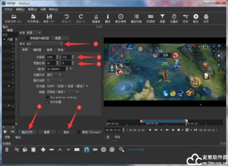
Task: Click the Reset button in export panel
Action: pos(47,132)
